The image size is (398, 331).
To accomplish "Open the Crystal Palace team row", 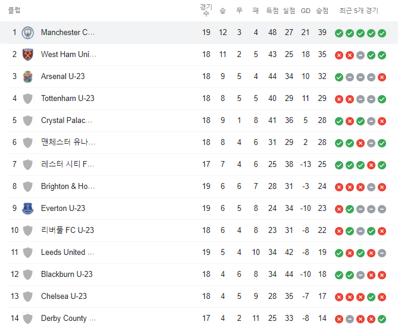I will point(198,121).
